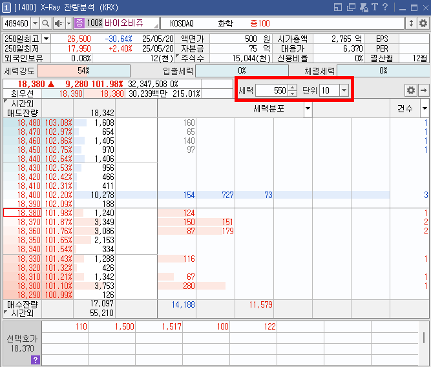This screenshot has width=431, height=367.
Task: Select ask price 18,400 row
Action: pyautogui.click(x=22, y=195)
